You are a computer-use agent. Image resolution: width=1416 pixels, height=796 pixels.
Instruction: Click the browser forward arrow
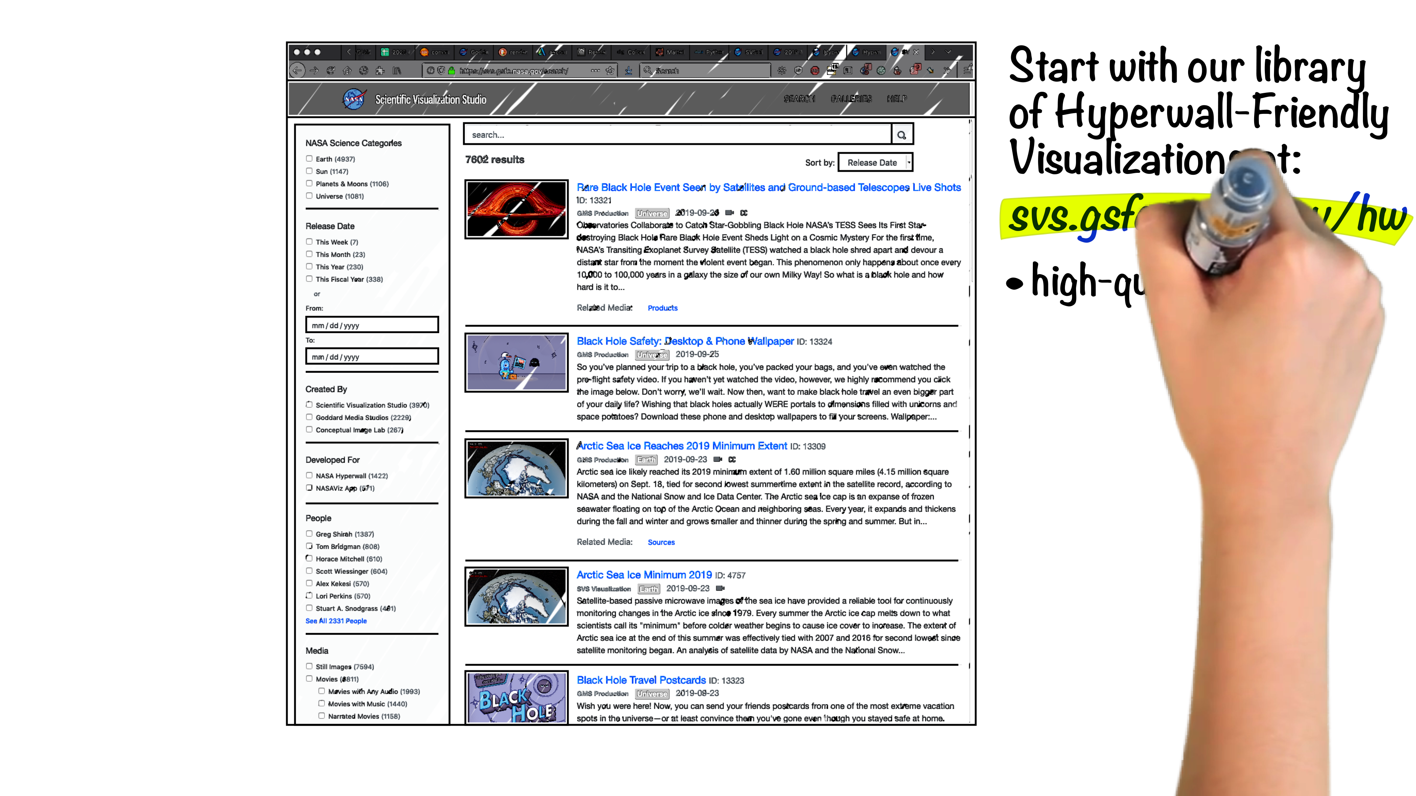[x=314, y=70]
